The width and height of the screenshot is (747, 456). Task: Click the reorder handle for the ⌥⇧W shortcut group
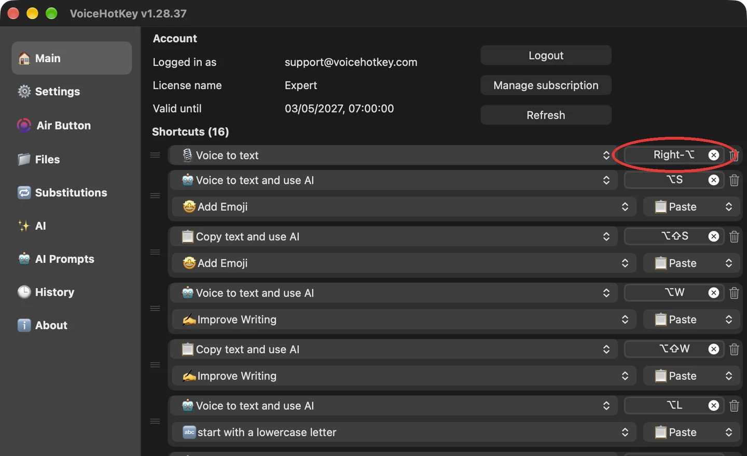click(155, 365)
